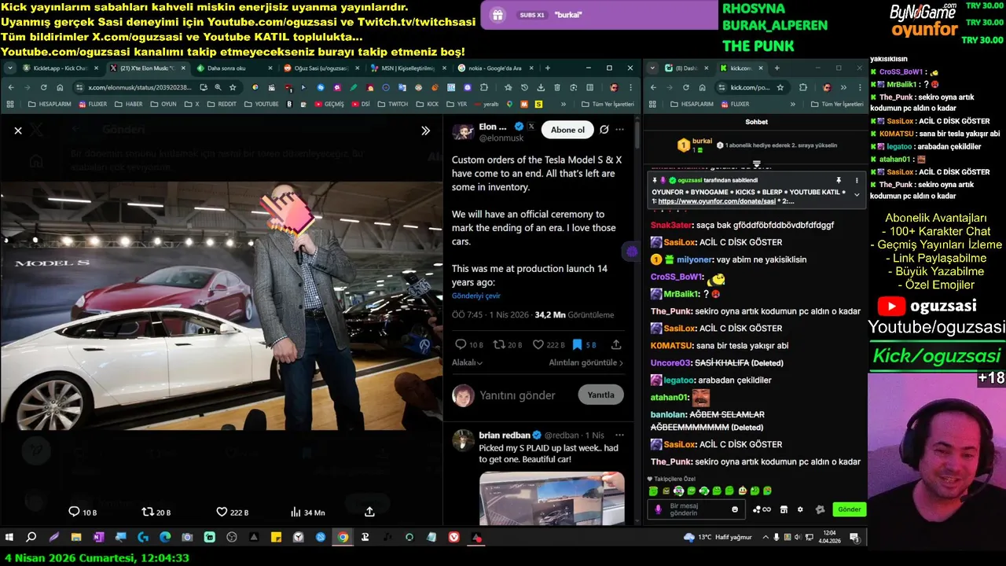Open three-dot menu on pinned Kick message

coord(857,180)
